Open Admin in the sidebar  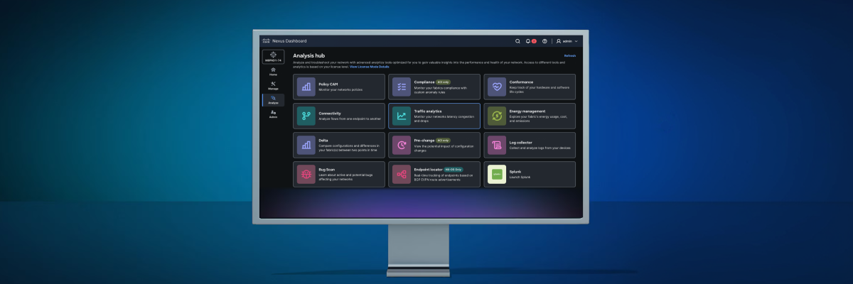[273, 114]
